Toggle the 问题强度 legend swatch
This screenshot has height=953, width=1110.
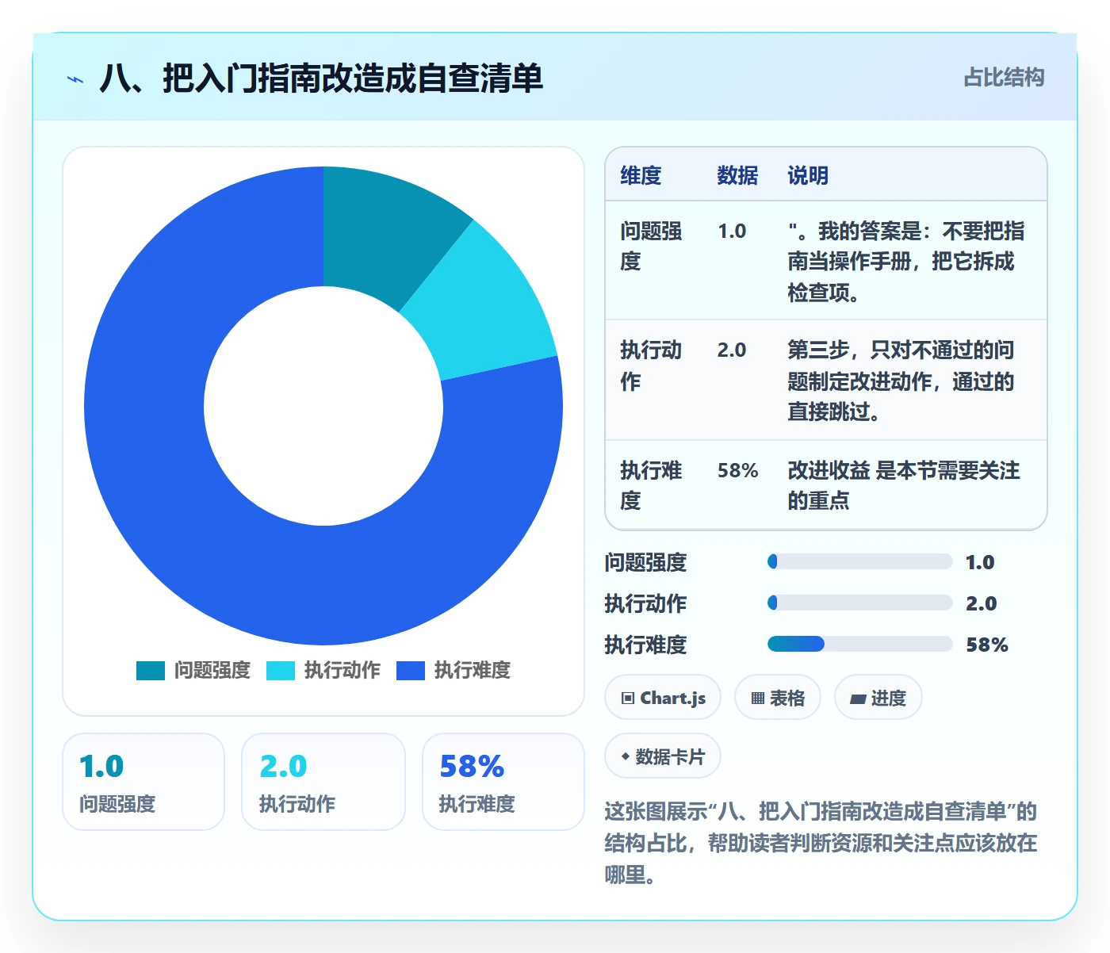(x=151, y=671)
